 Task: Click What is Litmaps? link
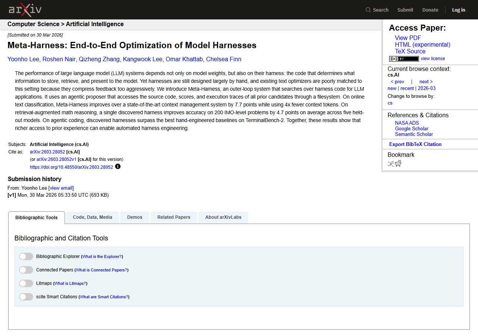pos(70,284)
